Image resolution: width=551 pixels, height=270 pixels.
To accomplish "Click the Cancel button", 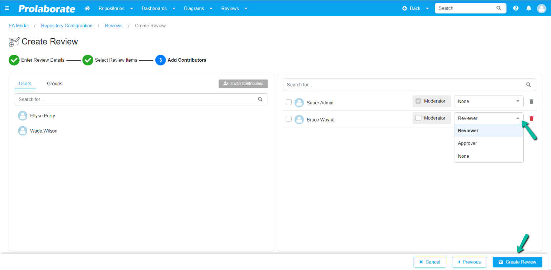I will (430, 262).
